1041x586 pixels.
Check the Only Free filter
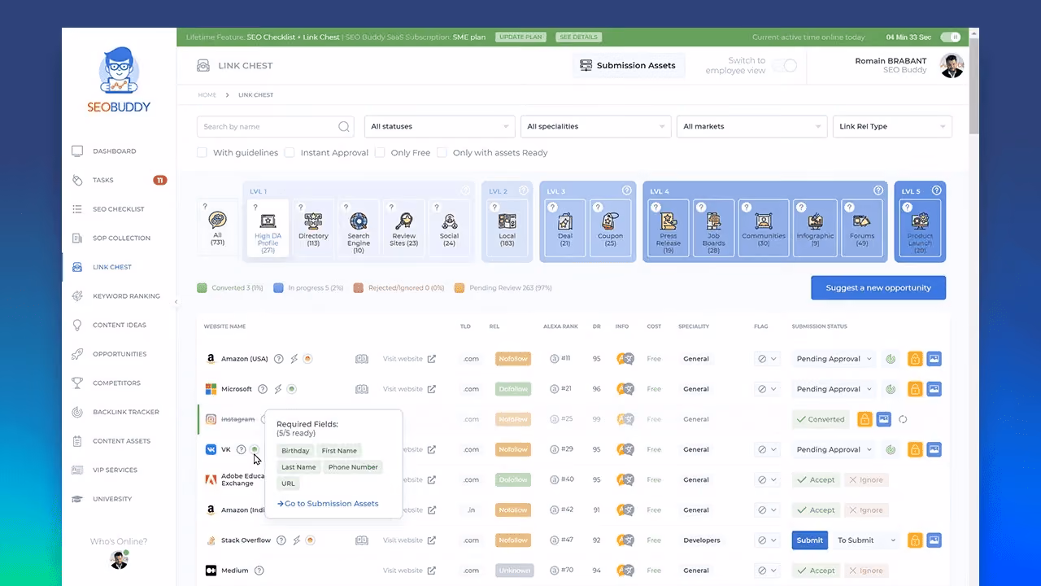click(x=380, y=152)
